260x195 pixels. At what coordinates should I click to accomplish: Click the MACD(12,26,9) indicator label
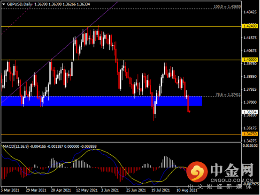click(15, 146)
